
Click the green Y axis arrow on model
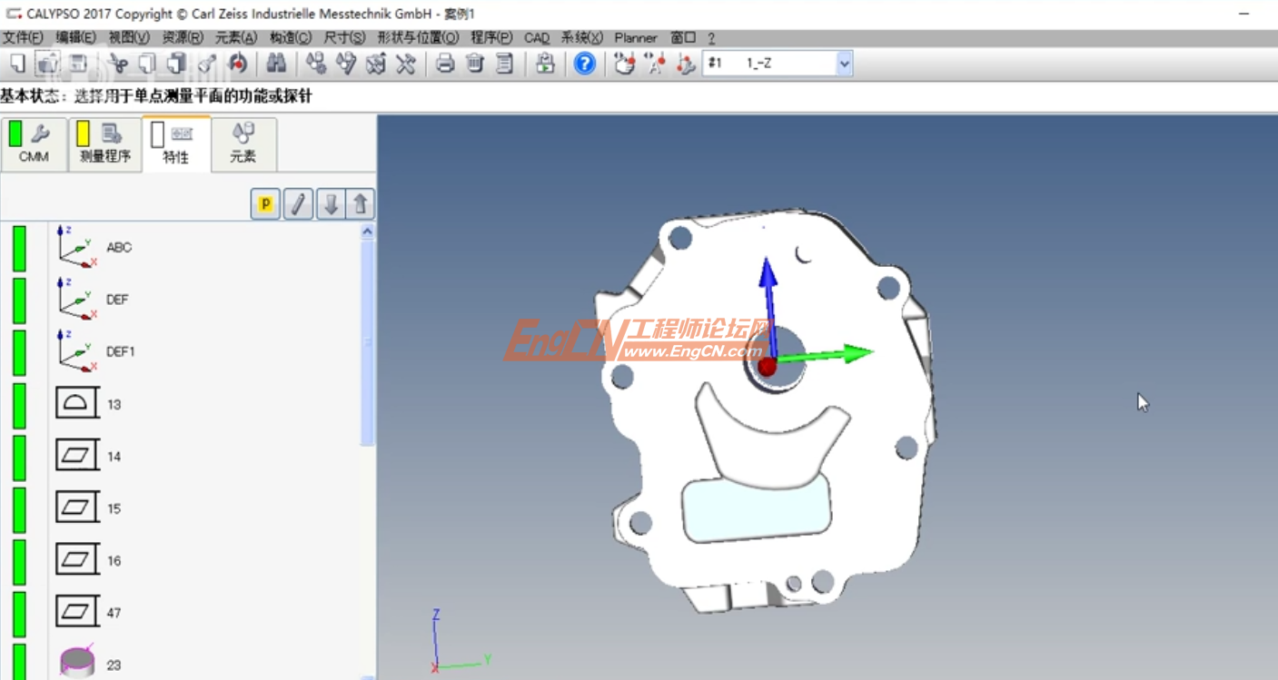[825, 355]
